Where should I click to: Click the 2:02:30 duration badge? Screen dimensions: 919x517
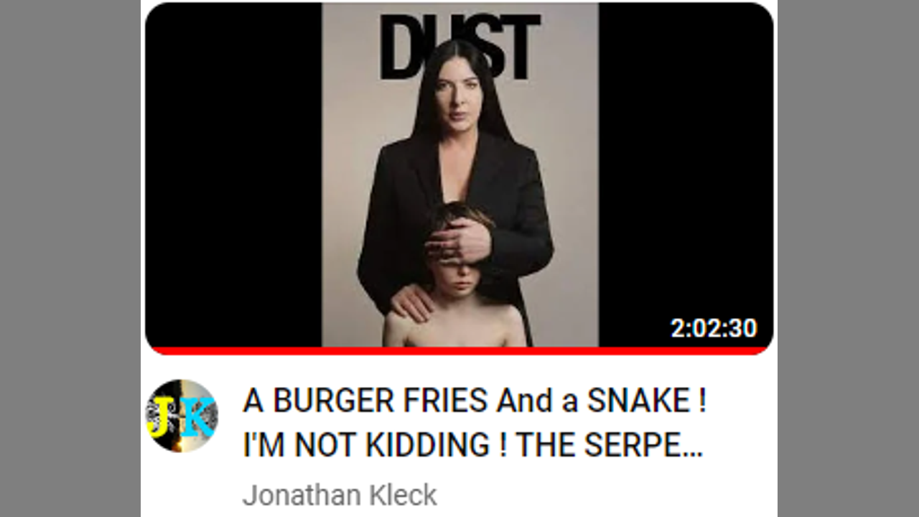(714, 328)
